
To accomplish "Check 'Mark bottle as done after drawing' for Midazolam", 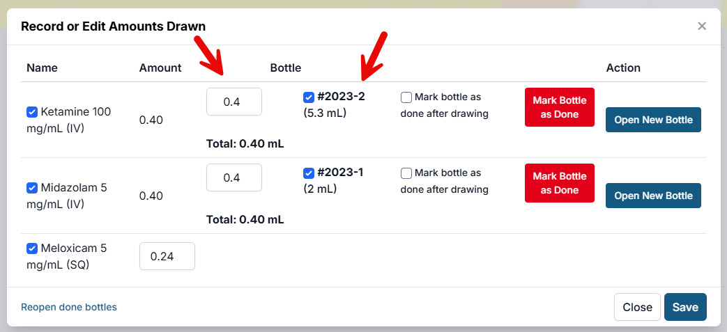I will pyautogui.click(x=406, y=173).
